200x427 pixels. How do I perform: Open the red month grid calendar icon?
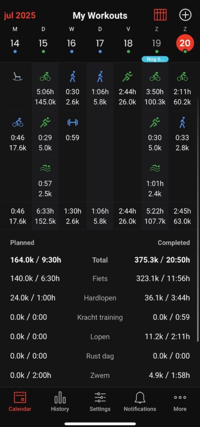coord(160,15)
